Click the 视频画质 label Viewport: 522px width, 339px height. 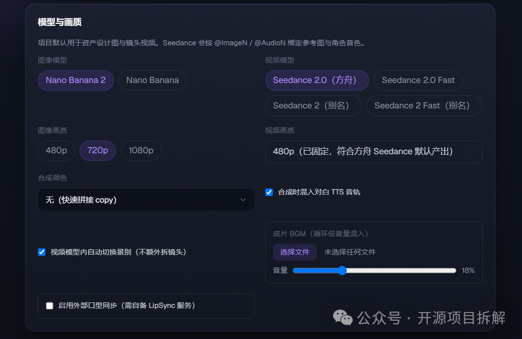280,130
